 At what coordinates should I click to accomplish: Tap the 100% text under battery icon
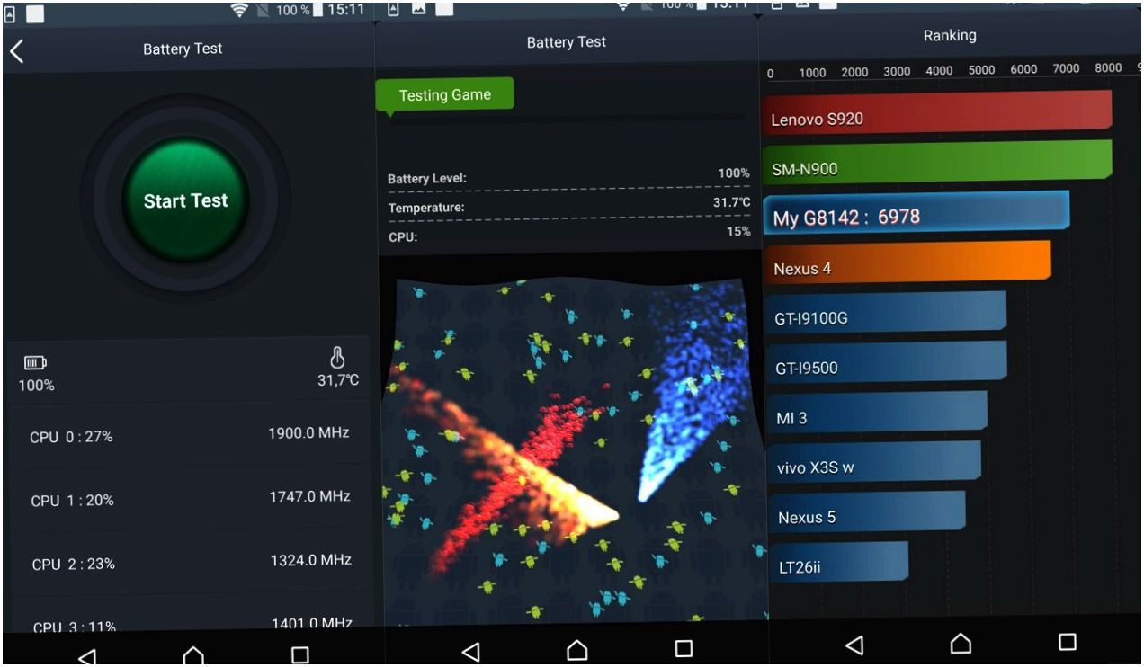[37, 386]
